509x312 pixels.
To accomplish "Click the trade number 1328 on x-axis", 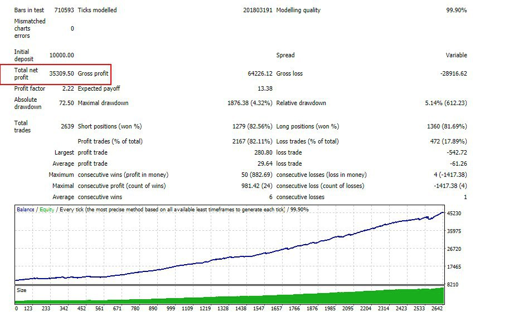I will pyautogui.click(x=223, y=309).
